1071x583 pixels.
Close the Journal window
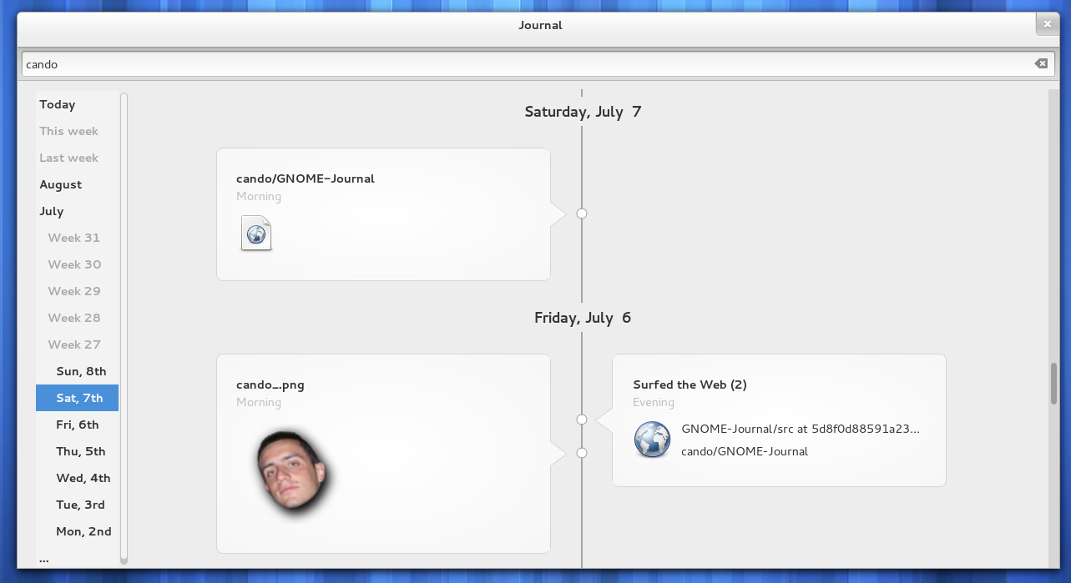tap(1048, 24)
